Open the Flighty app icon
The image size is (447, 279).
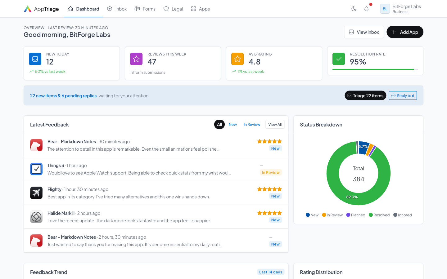[36, 193]
